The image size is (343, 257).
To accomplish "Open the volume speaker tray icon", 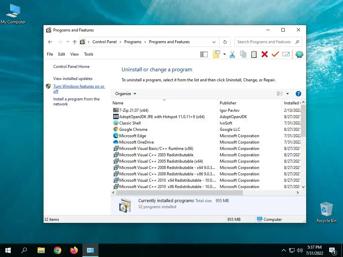I will point(300,250).
